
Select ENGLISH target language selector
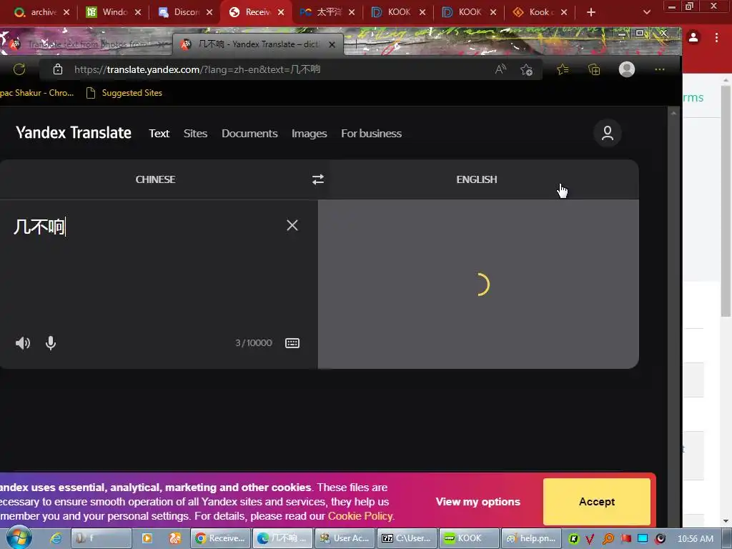pos(477,179)
